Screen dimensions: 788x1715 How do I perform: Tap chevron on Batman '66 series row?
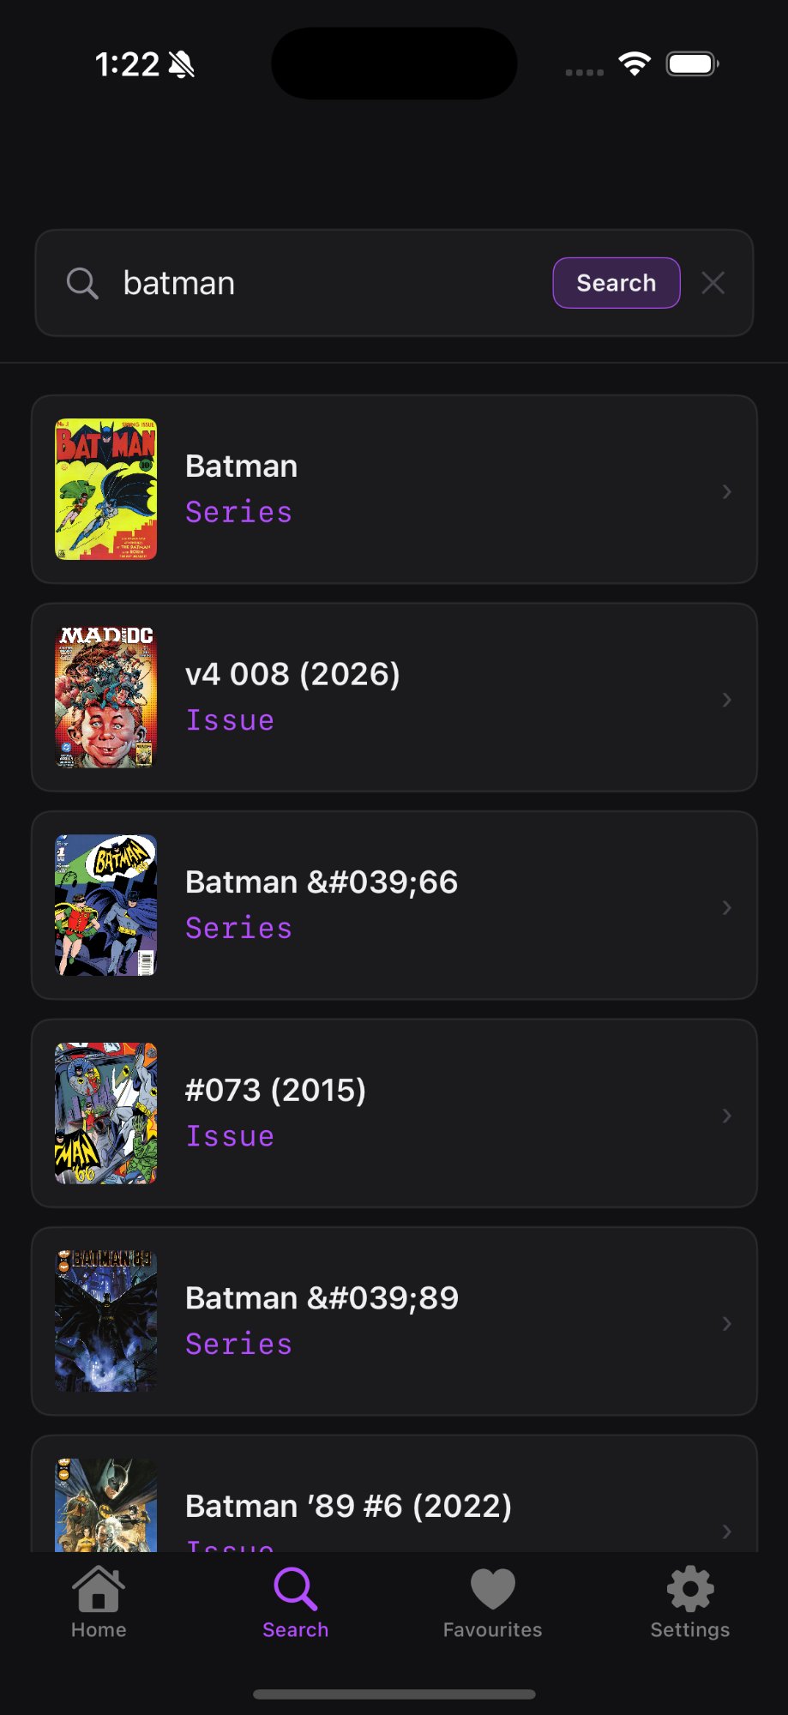726,907
